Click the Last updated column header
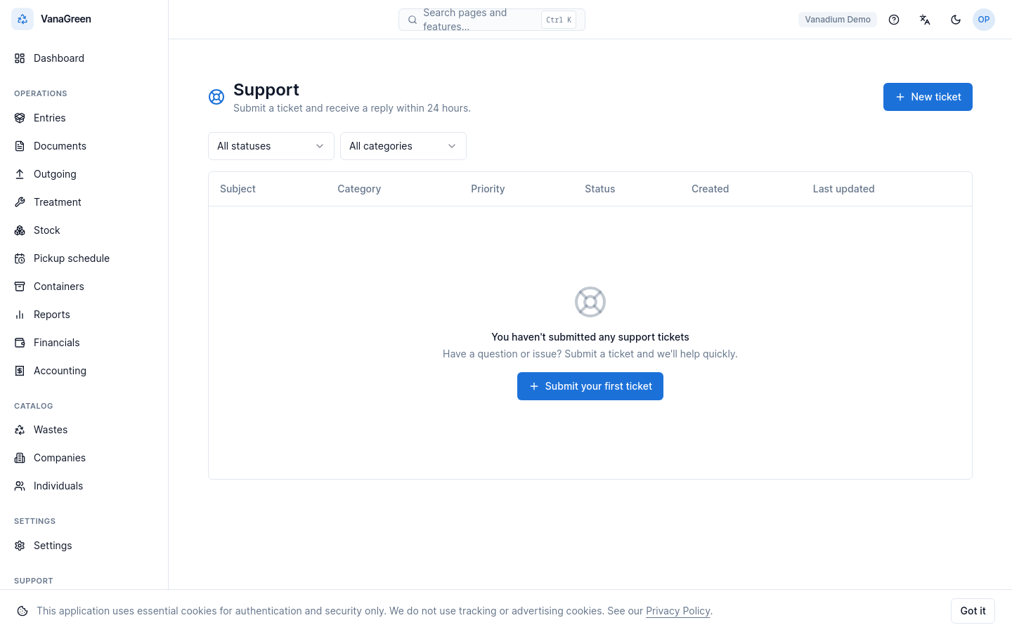 [x=844, y=189]
